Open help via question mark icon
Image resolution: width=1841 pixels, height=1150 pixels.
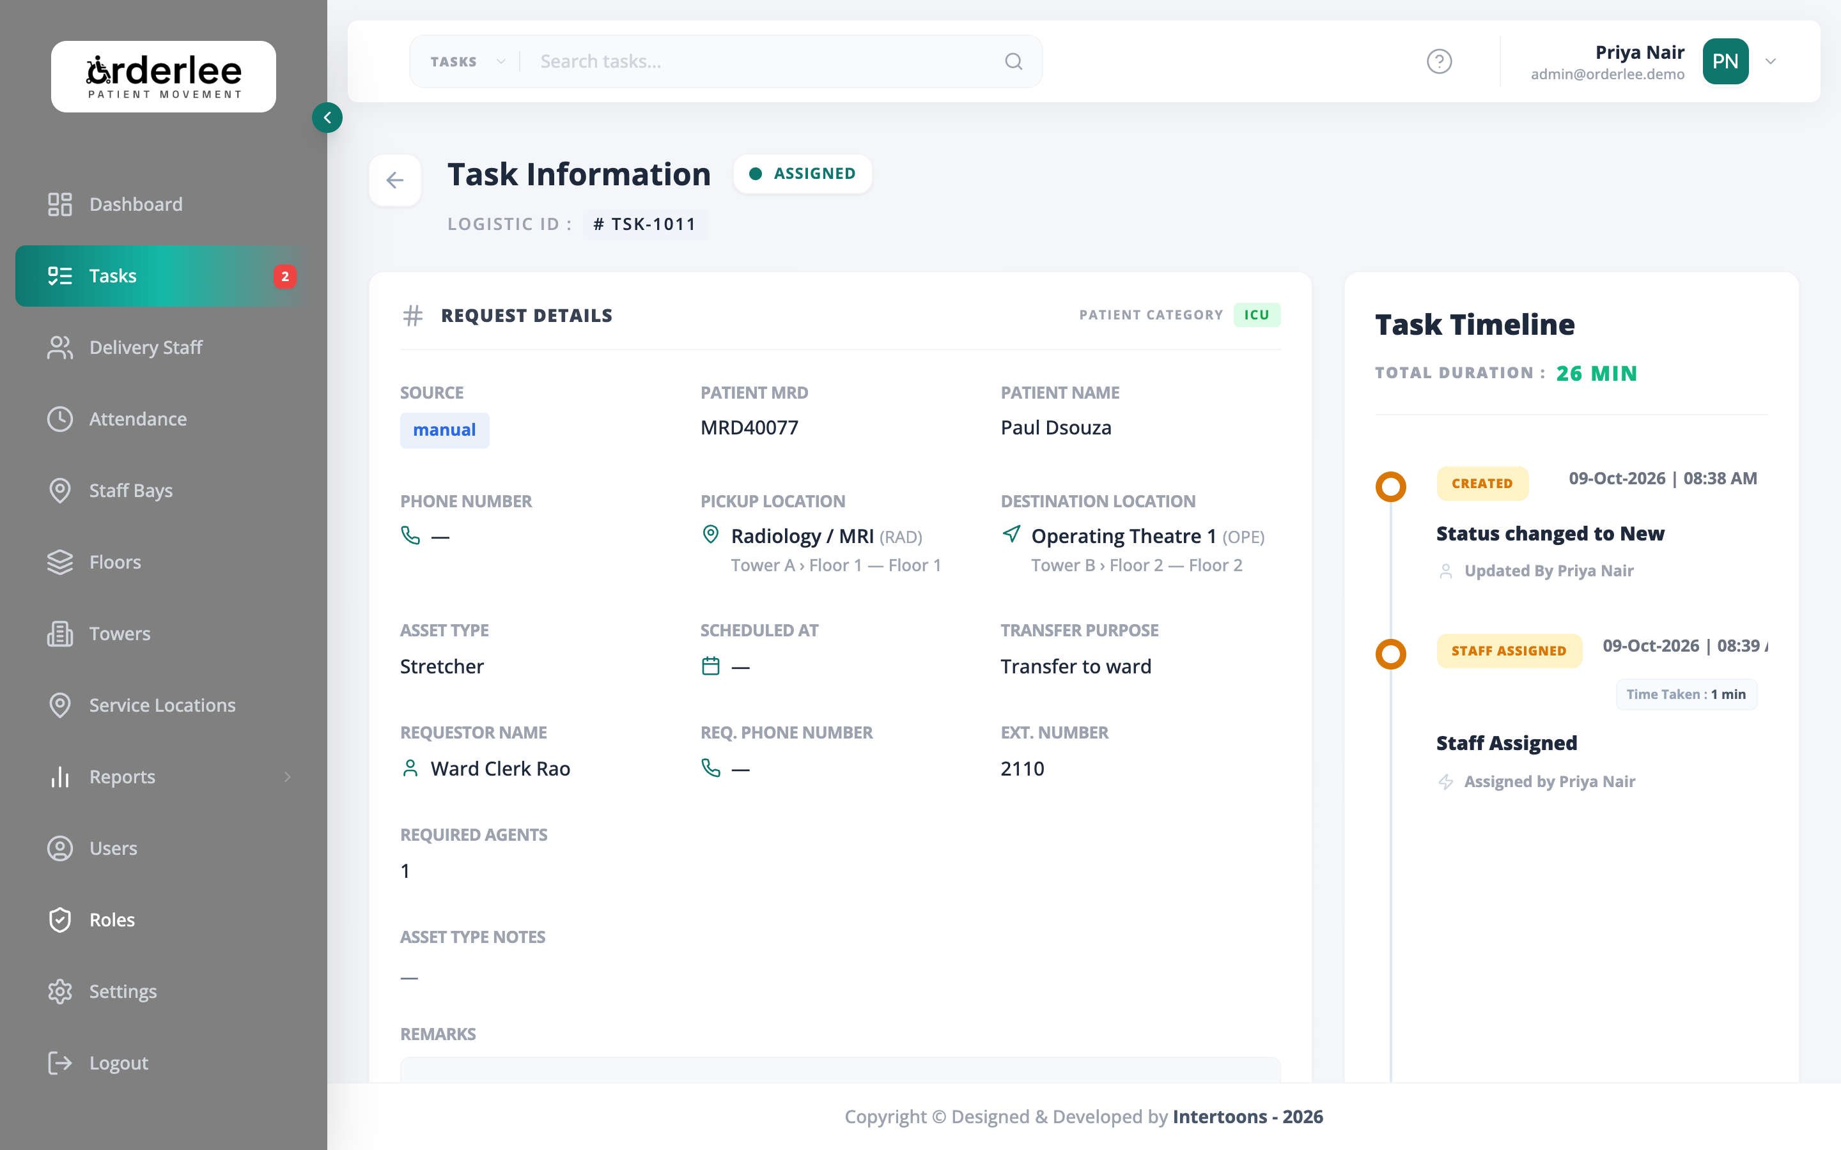[x=1438, y=61]
